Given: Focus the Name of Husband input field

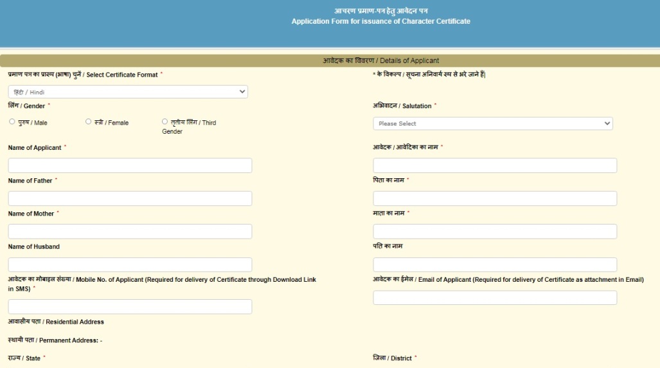Looking at the screenshot, I should point(130,264).
